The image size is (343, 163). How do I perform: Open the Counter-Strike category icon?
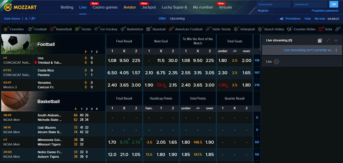tap(289, 29)
